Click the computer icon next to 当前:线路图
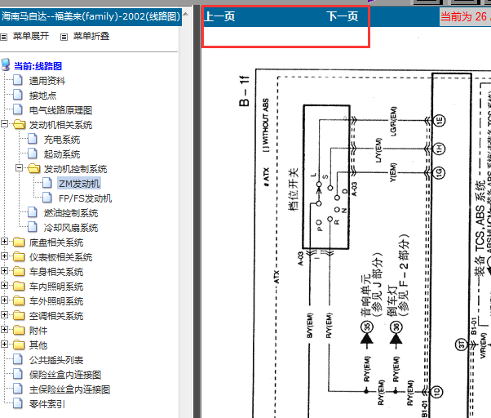Image resolution: width=491 pixels, height=418 pixels. tap(6, 64)
